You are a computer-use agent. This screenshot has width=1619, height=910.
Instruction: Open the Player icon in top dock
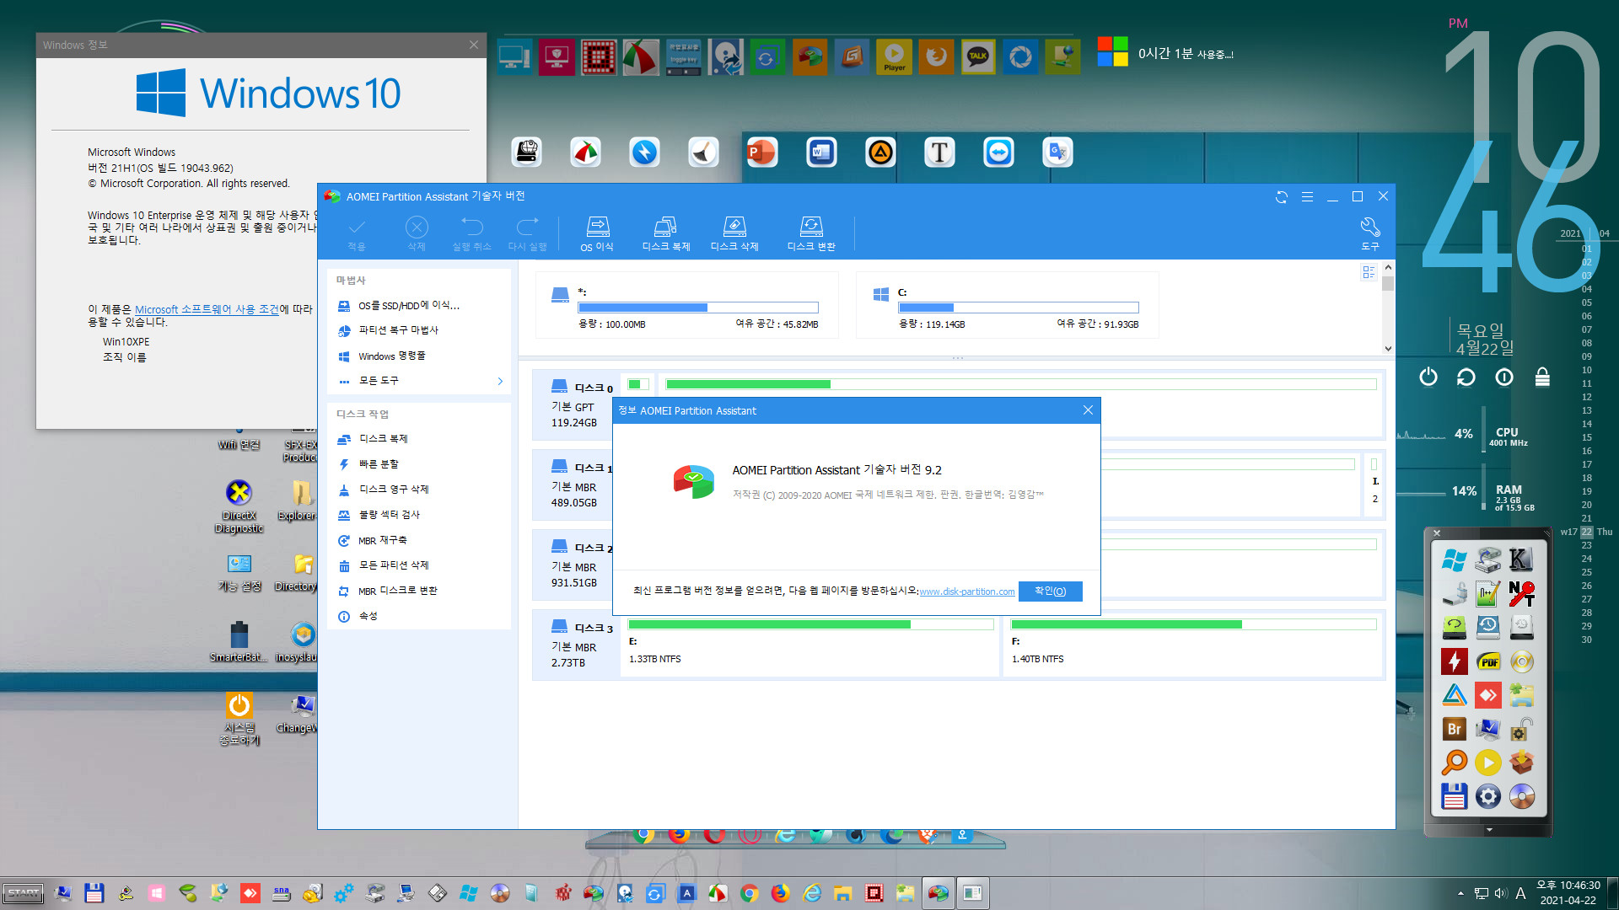[894, 57]
